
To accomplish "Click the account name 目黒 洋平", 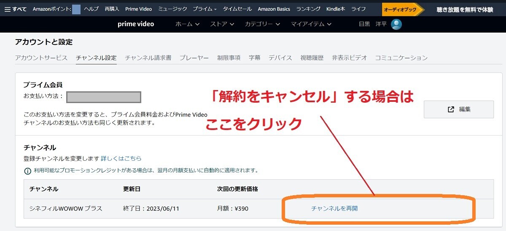I will (372, 24).
